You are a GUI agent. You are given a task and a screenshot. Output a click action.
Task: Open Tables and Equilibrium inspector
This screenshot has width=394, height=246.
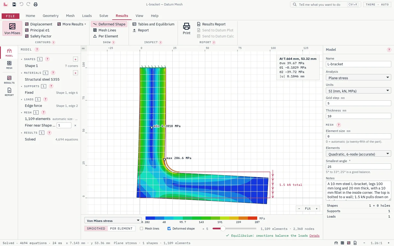click(x=153, y=24)
